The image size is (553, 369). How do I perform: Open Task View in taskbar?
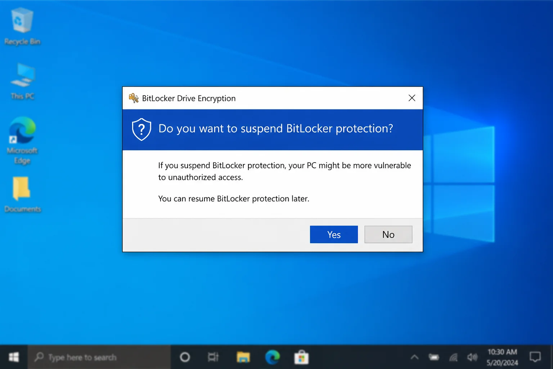pyautogui.click(x=213, y=357)
